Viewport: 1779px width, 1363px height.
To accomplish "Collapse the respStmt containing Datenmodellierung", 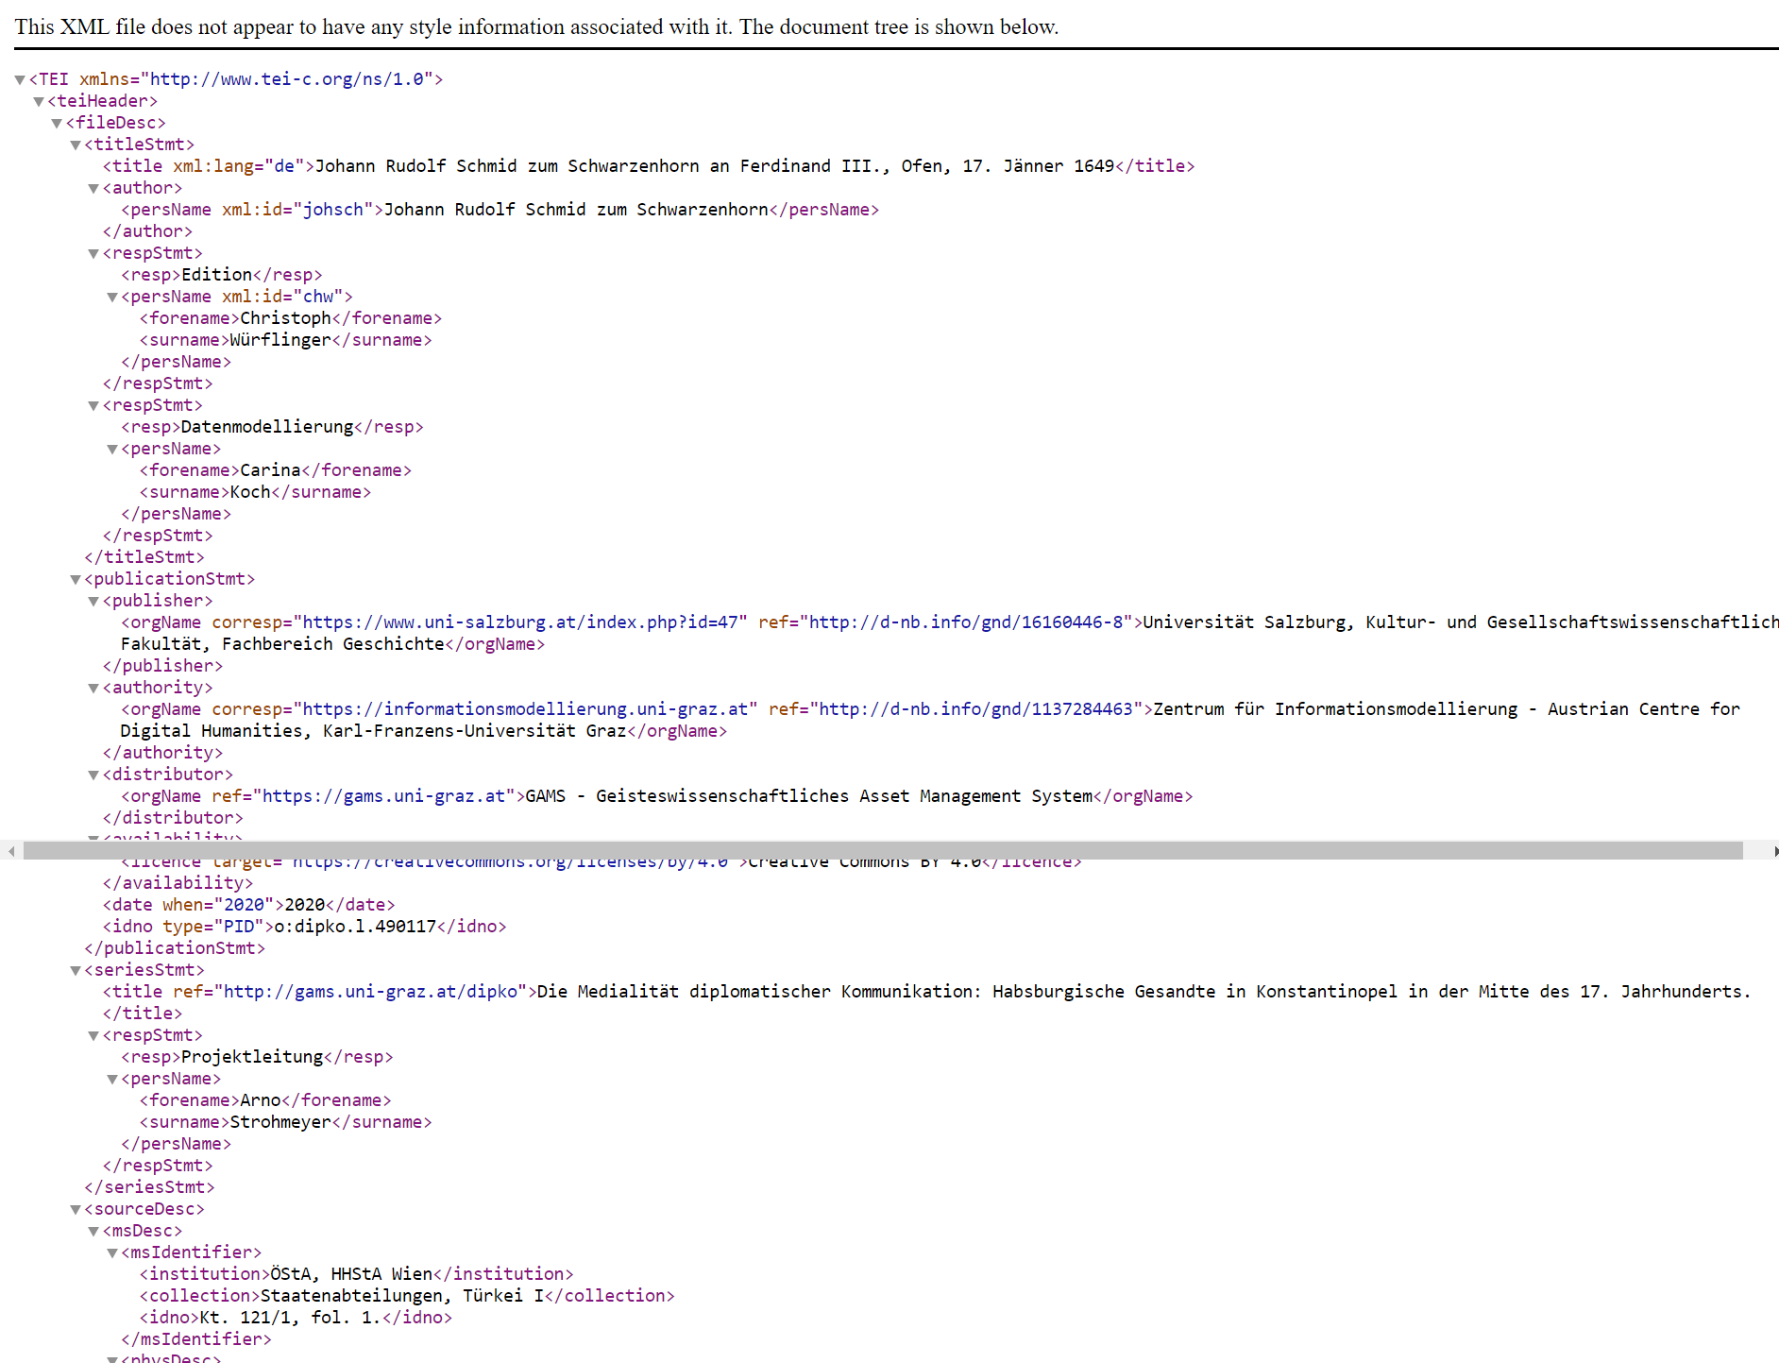I will [93, 405].
